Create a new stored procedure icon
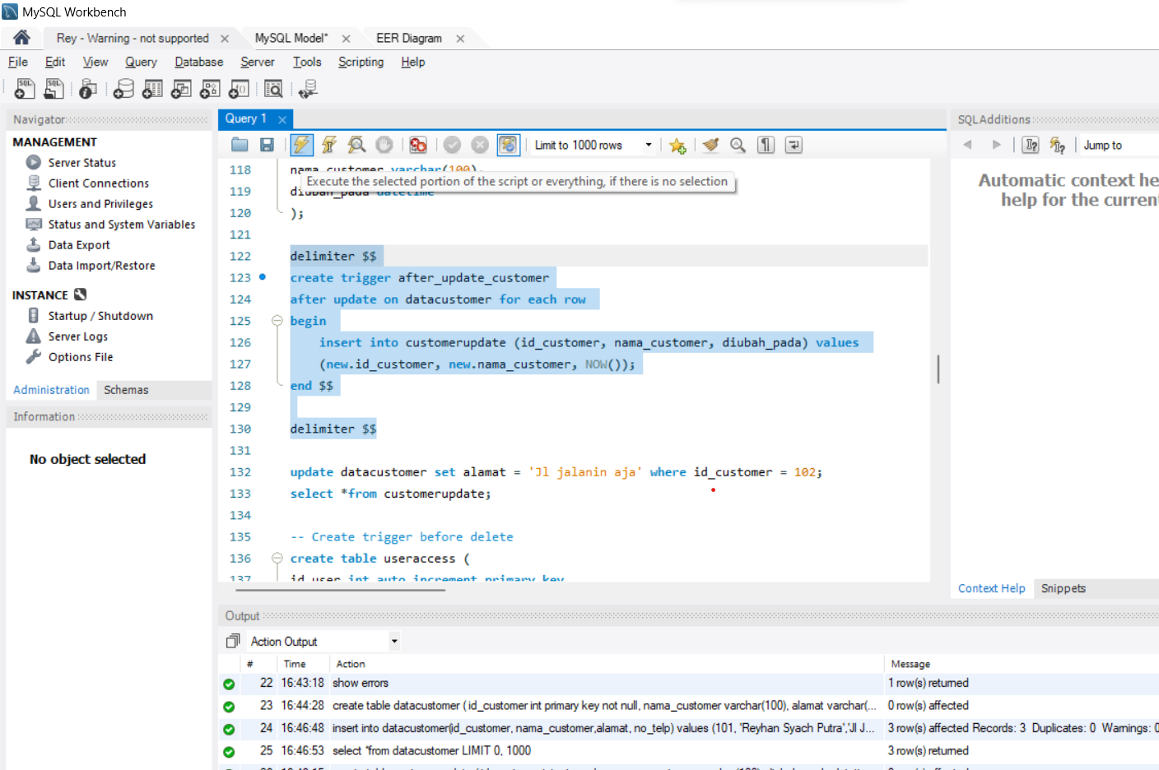 (210, 89)
